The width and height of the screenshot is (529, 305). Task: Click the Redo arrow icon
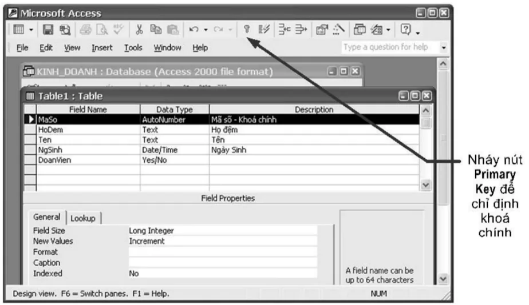pyautogui.click(x=218, y=30)
